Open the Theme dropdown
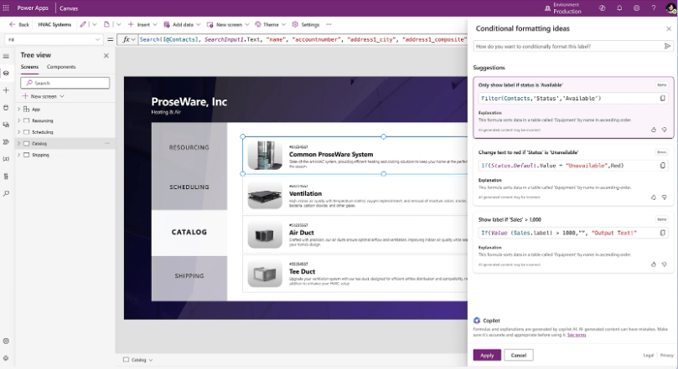Image resolution: width=678 pixels, height=369 pixels. click(x=270, y=24)
